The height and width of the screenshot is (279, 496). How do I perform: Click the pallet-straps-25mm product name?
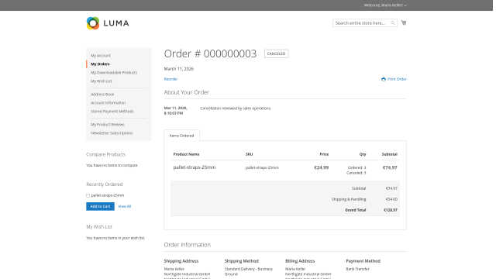(x=195, y=167)
